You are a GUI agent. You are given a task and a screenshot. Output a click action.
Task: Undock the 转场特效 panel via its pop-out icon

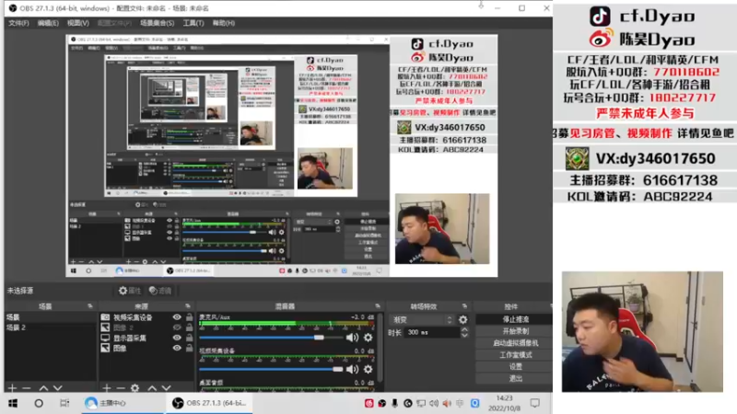point(464,306)
